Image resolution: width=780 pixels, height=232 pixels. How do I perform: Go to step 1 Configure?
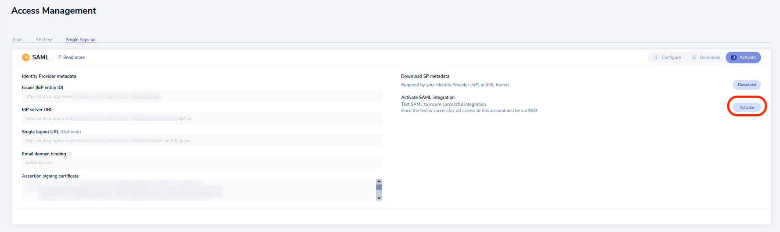click(667, 57)
